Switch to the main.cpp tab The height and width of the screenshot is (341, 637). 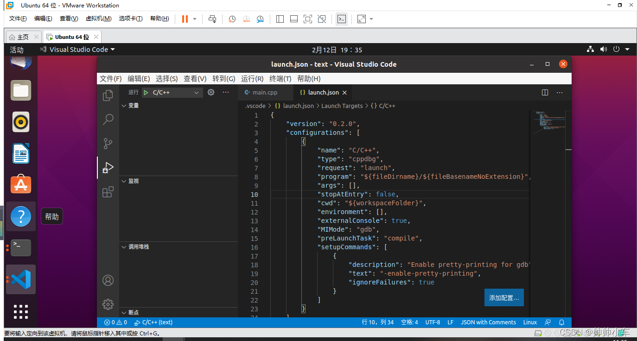tap(265, 92)
